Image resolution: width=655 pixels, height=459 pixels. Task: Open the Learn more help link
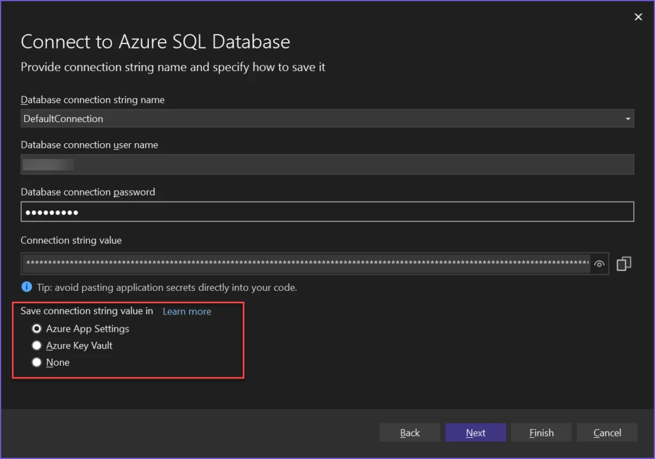pos(186,311)
